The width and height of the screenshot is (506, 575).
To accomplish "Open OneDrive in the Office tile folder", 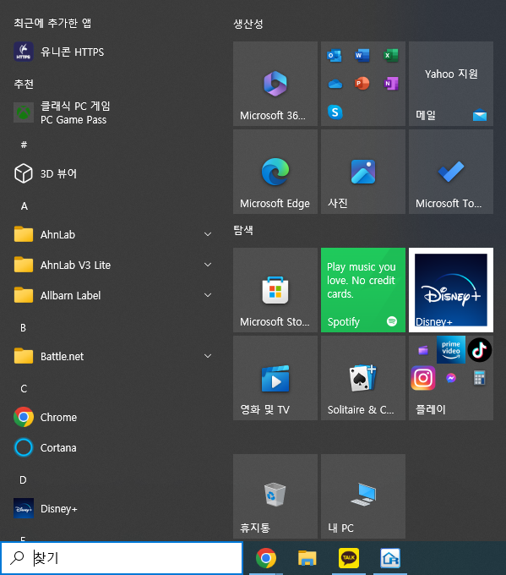I will 335,84.
